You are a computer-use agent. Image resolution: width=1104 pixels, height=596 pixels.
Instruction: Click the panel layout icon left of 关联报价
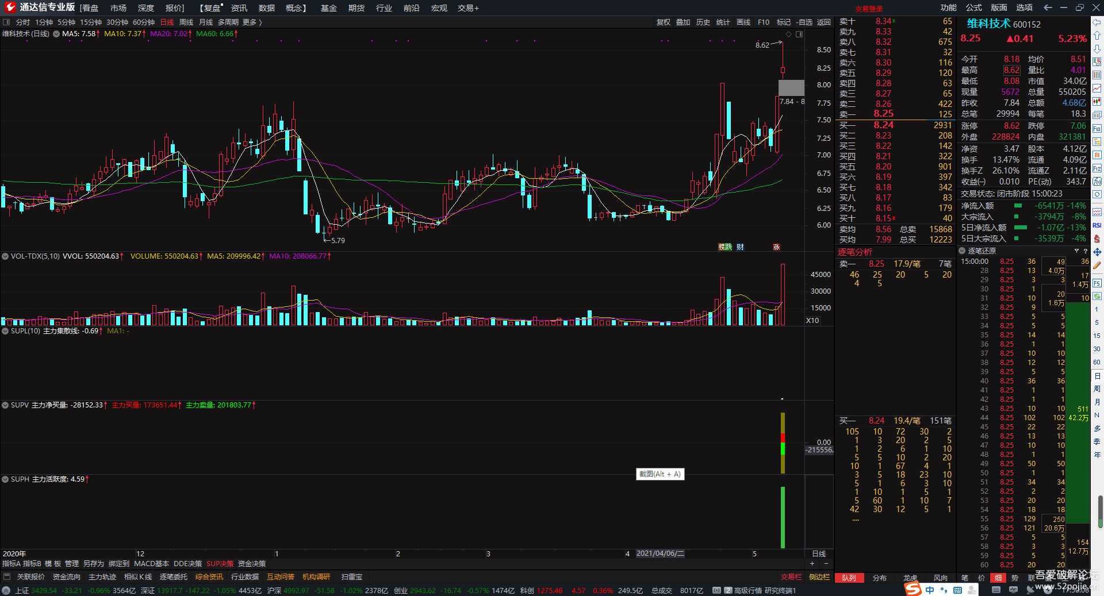click(7, 576)
